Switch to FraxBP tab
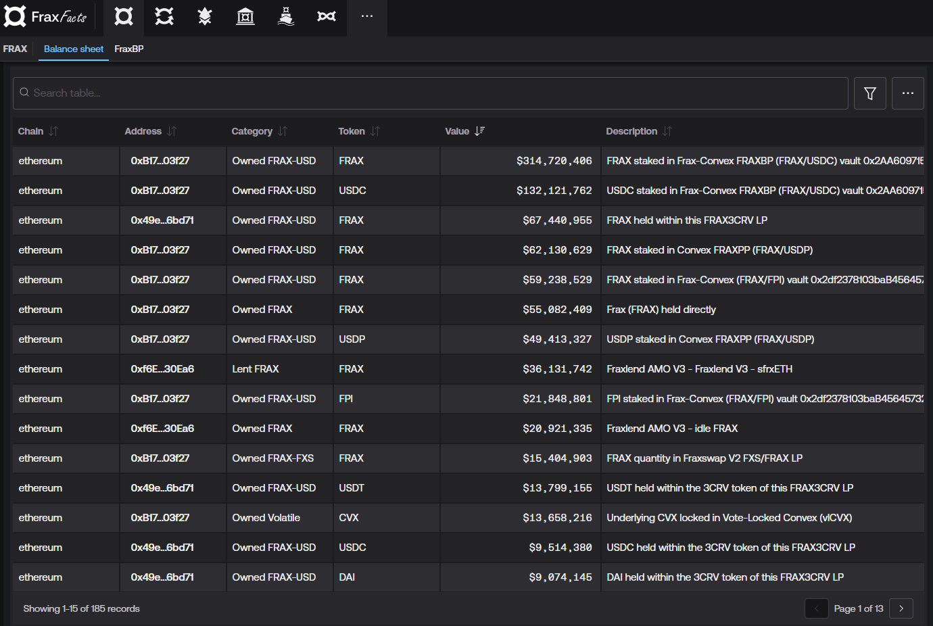 [129, 49]
